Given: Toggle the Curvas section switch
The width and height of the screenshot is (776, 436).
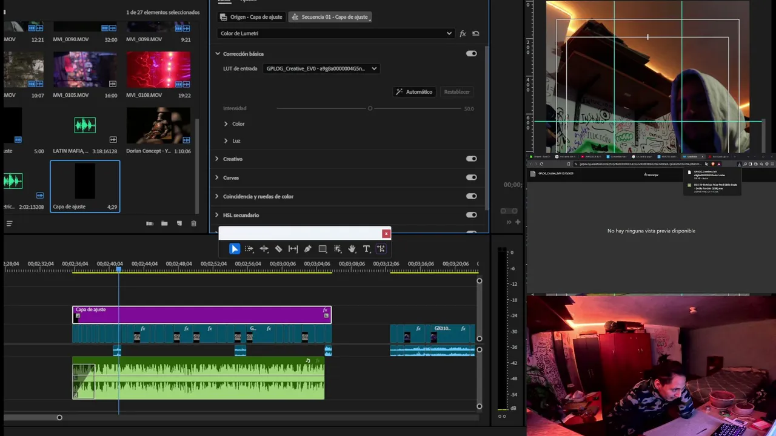Looking at the screenshot, I should [x=471, y=177].
